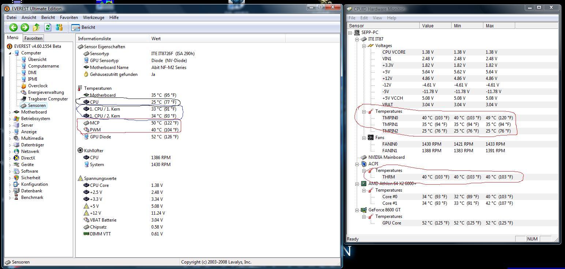Image resolution: width=565 pixels, height=269 pixels.
Task: Select the GPU Diode temperature row
Action: [131, 137]
